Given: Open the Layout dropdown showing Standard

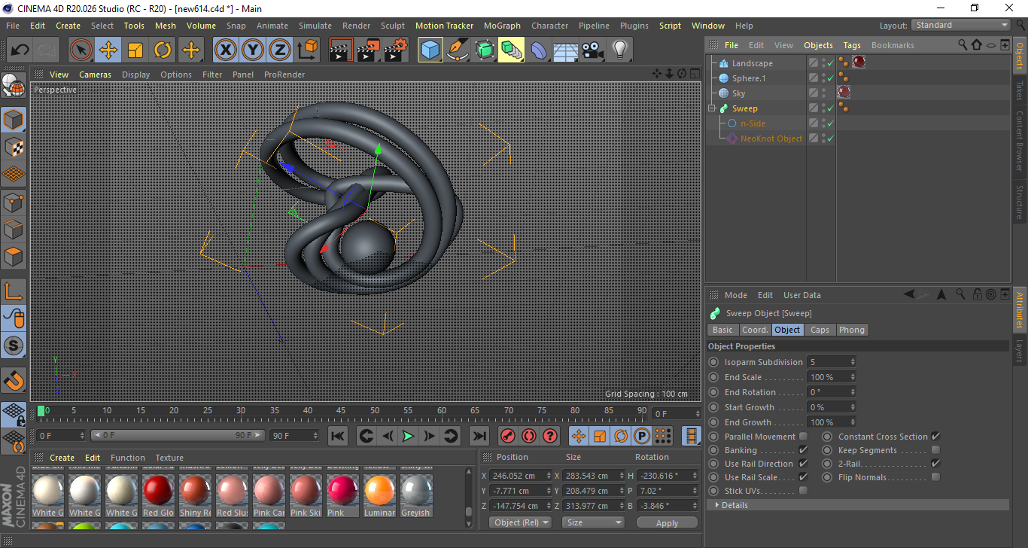Looking at the screenshot, I should click(x=960, y=25).
